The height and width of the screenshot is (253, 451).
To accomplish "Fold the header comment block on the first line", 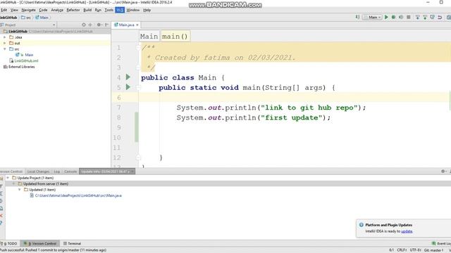I will 138,47.
